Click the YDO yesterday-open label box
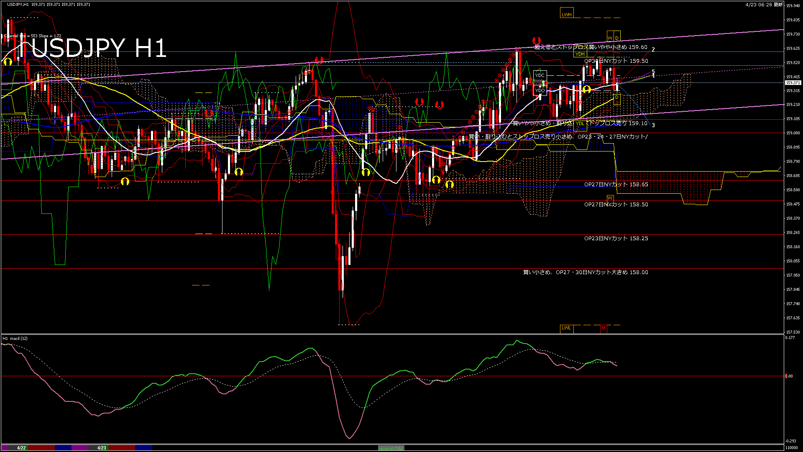Image resolution: width=803 pixels, height=452 pixels. (x=540, y=90)
